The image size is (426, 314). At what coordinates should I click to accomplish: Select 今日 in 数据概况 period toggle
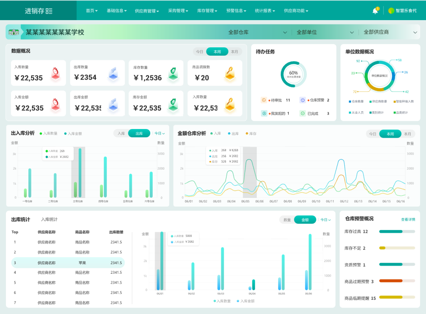[200, 52]
